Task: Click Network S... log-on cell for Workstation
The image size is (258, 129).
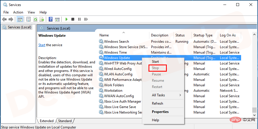Action: [x=229, y=90]
